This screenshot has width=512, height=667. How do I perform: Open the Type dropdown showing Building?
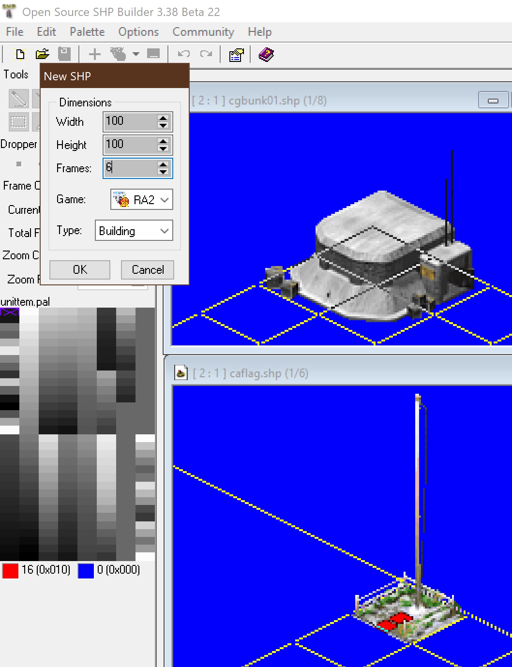click(134, 231)
